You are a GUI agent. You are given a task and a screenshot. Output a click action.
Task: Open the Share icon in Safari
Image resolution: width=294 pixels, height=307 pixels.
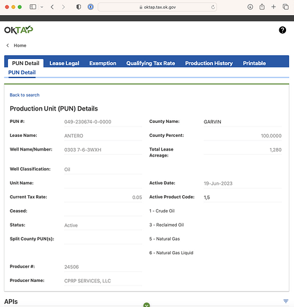(262, 7)
